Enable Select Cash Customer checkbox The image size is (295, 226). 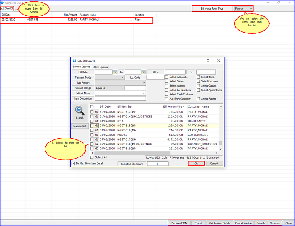pos(167,95)
